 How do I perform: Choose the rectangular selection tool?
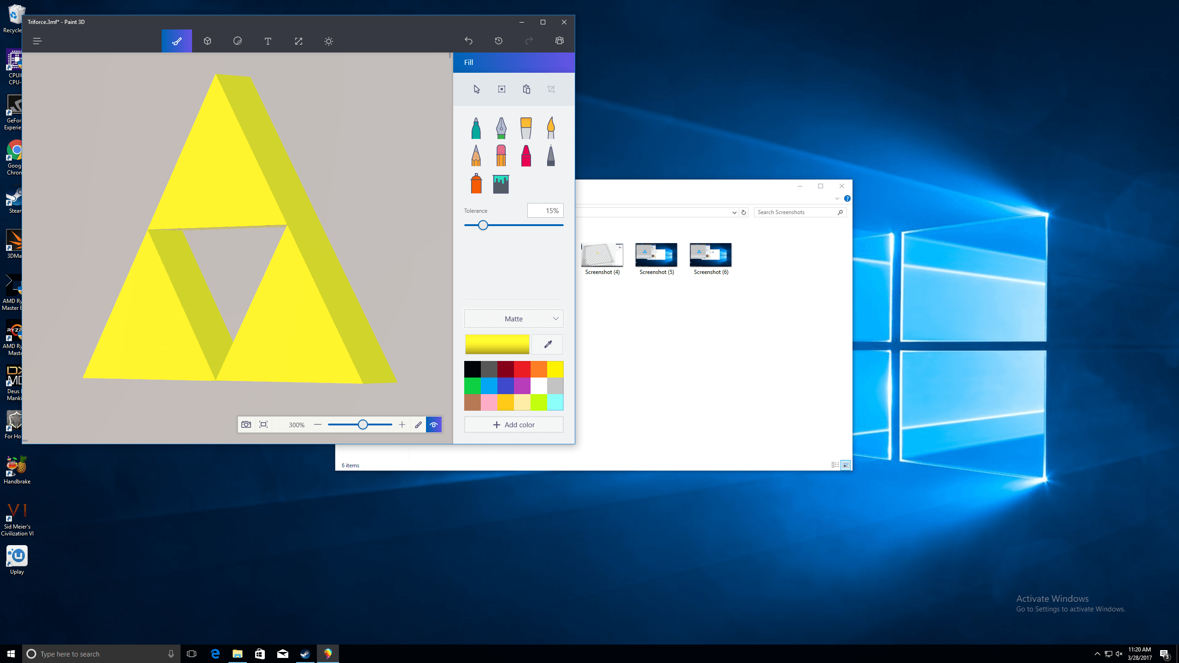coord(502,89)
